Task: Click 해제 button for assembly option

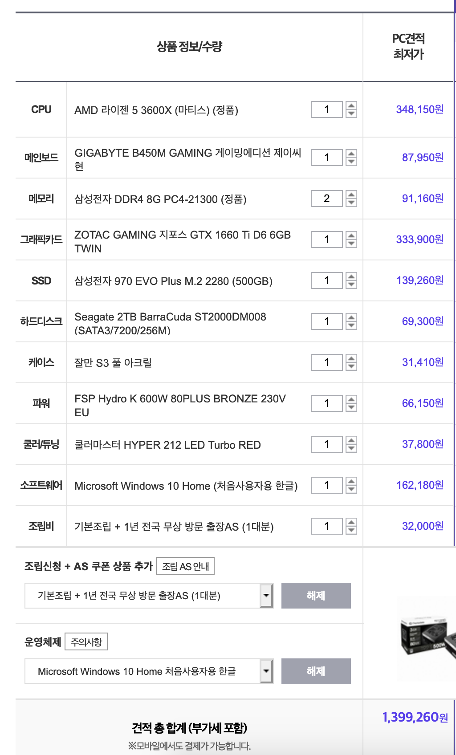Action: click(316, 596)
